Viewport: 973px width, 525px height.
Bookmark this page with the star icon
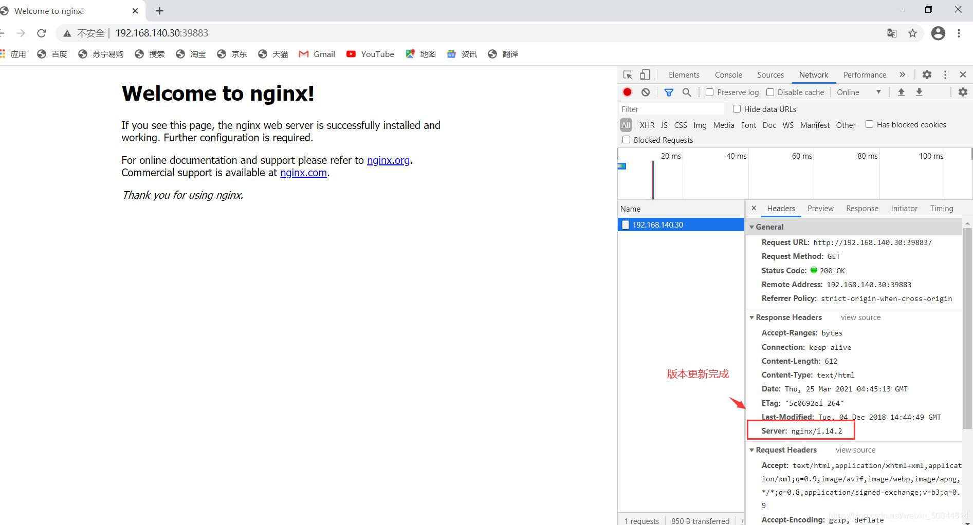click(912, 33)
